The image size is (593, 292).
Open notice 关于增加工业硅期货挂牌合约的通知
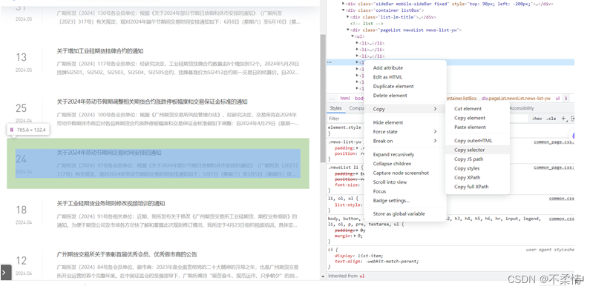click(x=100, y=51)
